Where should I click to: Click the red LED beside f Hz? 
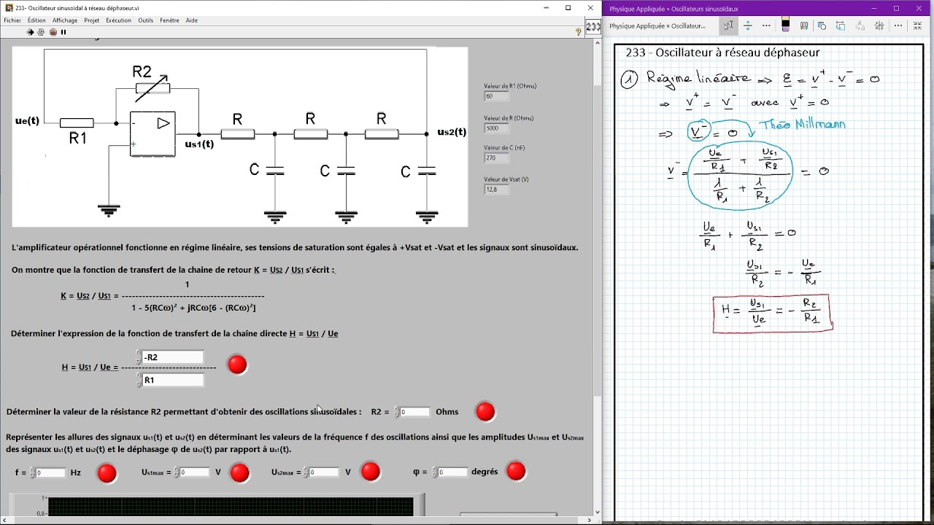[x=107, y=473]
